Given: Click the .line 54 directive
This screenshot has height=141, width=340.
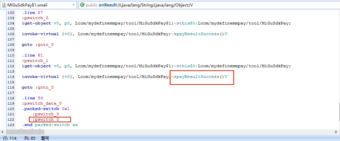Looking at the screenshot, I should click(x=32, y=98).
